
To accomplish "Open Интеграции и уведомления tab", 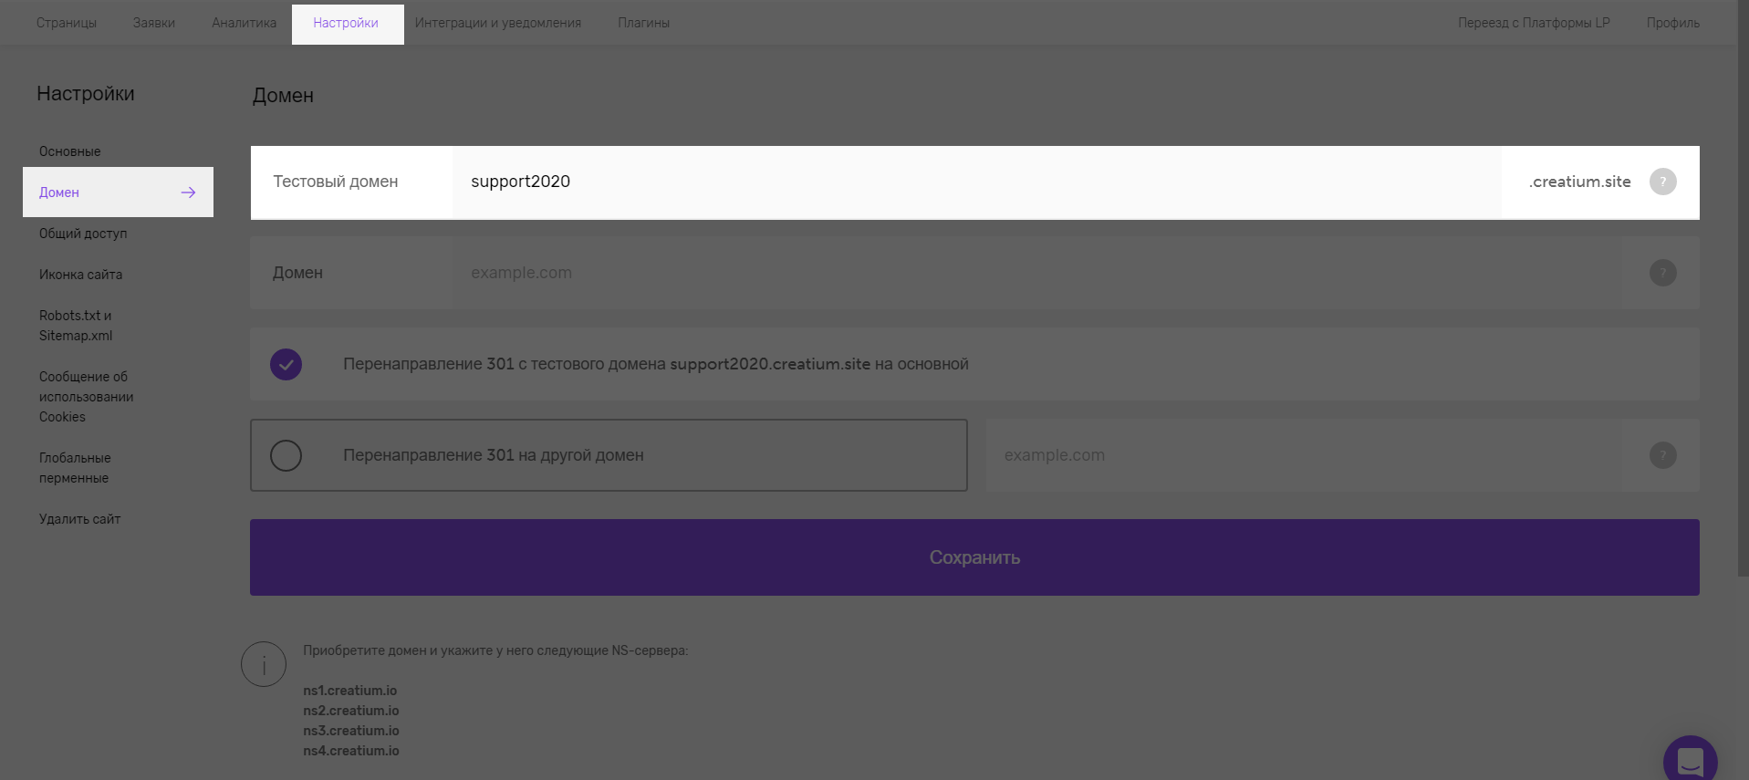I will (x=498, y=23).
